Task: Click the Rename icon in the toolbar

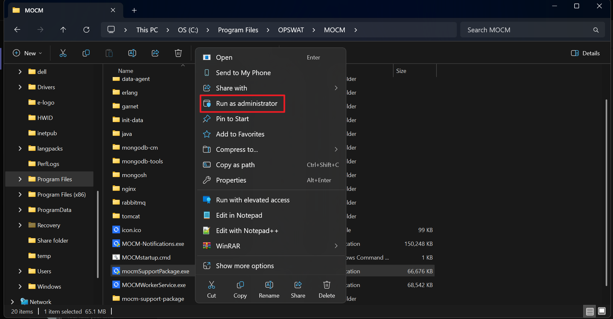Action: pyautogui.click(x=132, y=53)
